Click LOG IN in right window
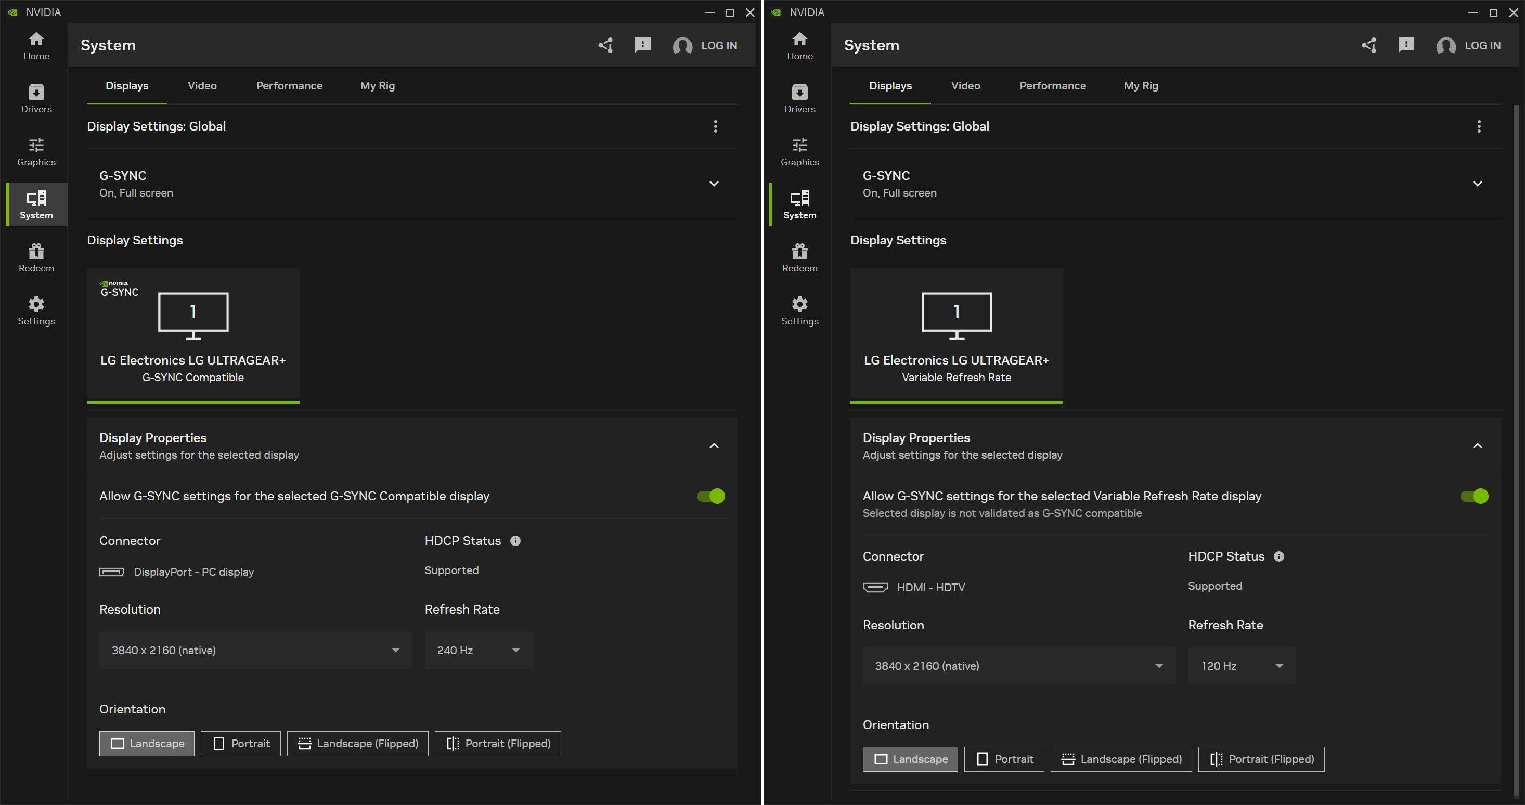Screen dimensions: 1525x805 (x=1482, y=46)
